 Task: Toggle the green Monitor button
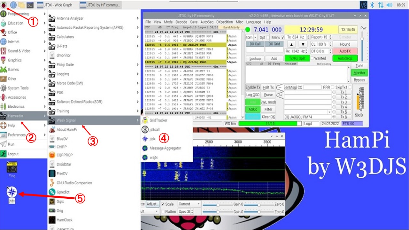click(359, 73)
